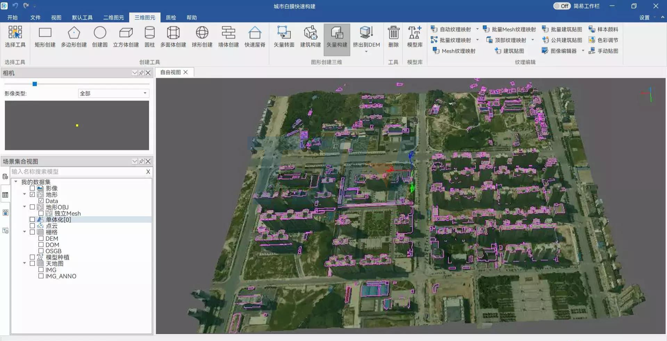Collapse the 栅格 tree node
667x341 pixels.
click(24, 232)
